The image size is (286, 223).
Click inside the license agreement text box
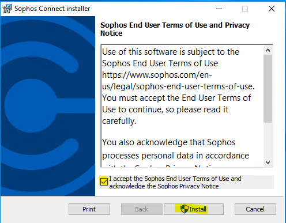pos(182,105)
